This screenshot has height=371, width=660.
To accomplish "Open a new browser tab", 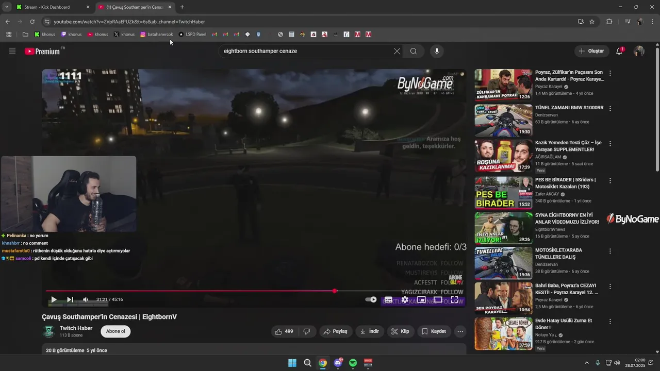I will [x=182, y=7].
